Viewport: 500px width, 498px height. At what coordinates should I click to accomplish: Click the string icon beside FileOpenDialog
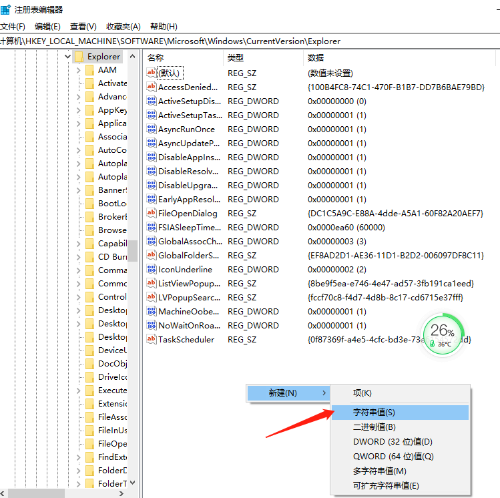151,214
